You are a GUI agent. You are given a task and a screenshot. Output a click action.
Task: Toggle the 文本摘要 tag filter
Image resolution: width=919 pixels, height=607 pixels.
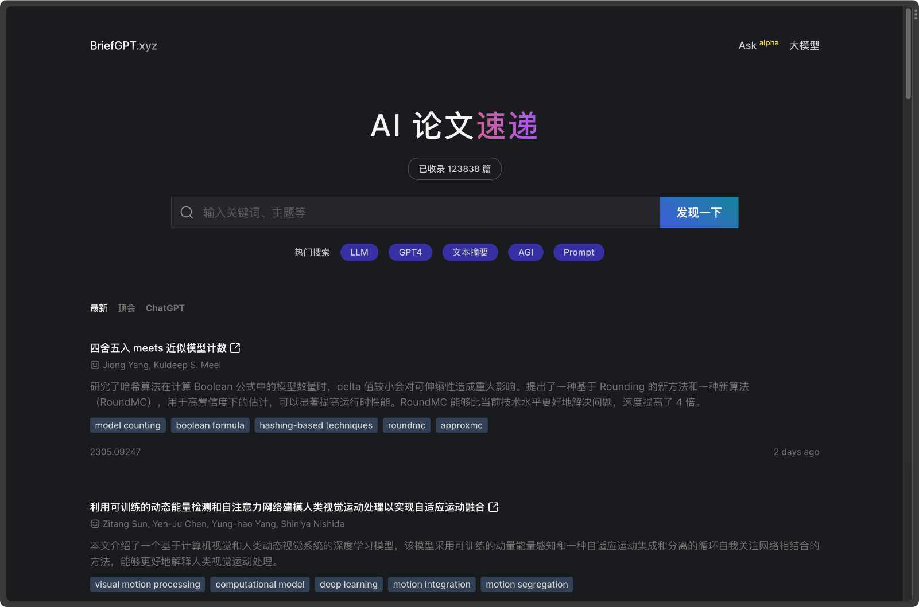click(470, 252)
